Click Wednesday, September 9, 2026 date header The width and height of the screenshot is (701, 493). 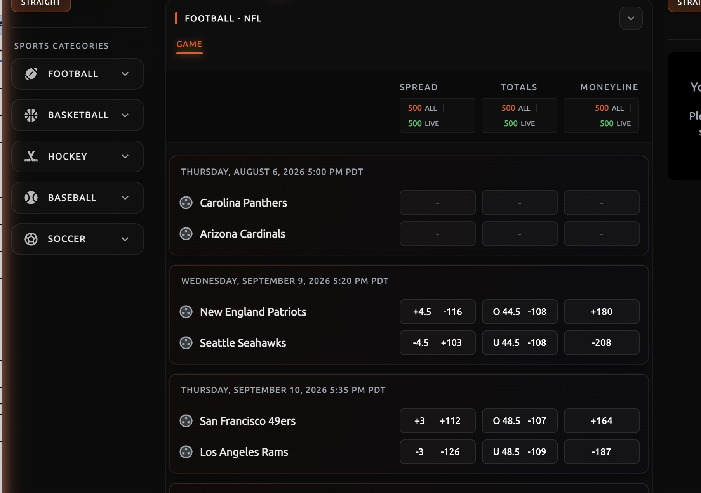[x=285, y=281]
